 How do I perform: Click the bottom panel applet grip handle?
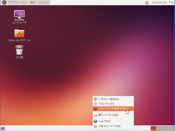[x=6, y=128]
